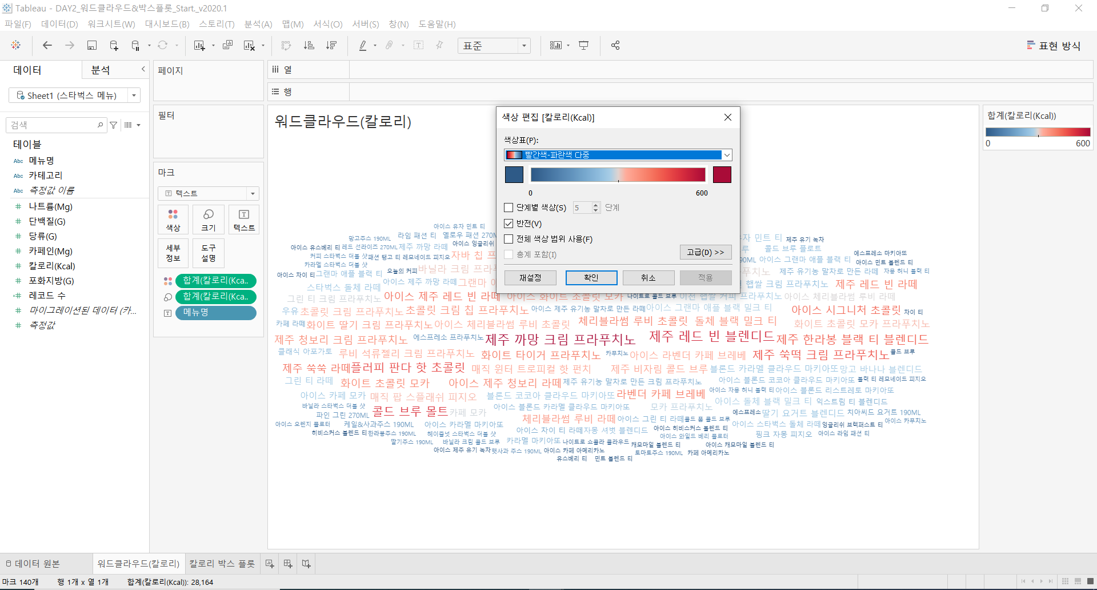Open the 분석(A) menu
Image resolution: width=1097 pixels, height=590 pixels.
(258, 24)
